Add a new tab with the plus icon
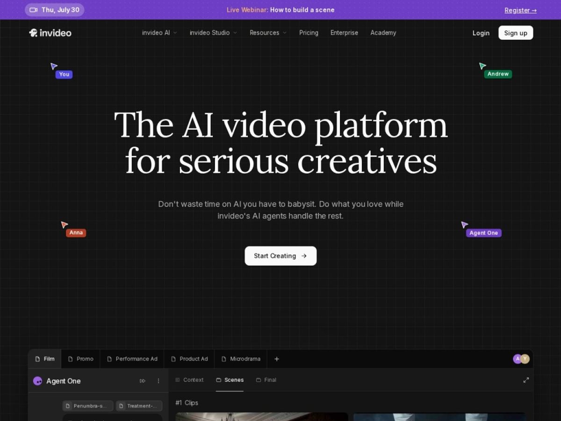 tap(277, 359)
